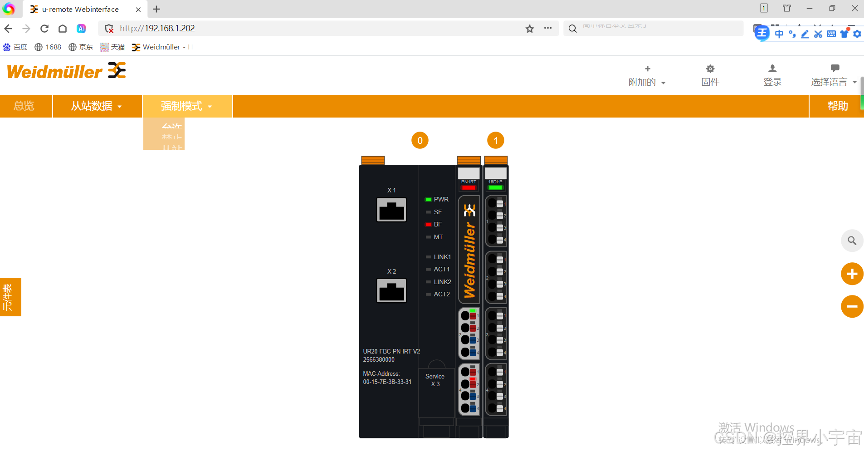864x452 pixels.
Task: Open a new browser tab
Action: point(156,9)
